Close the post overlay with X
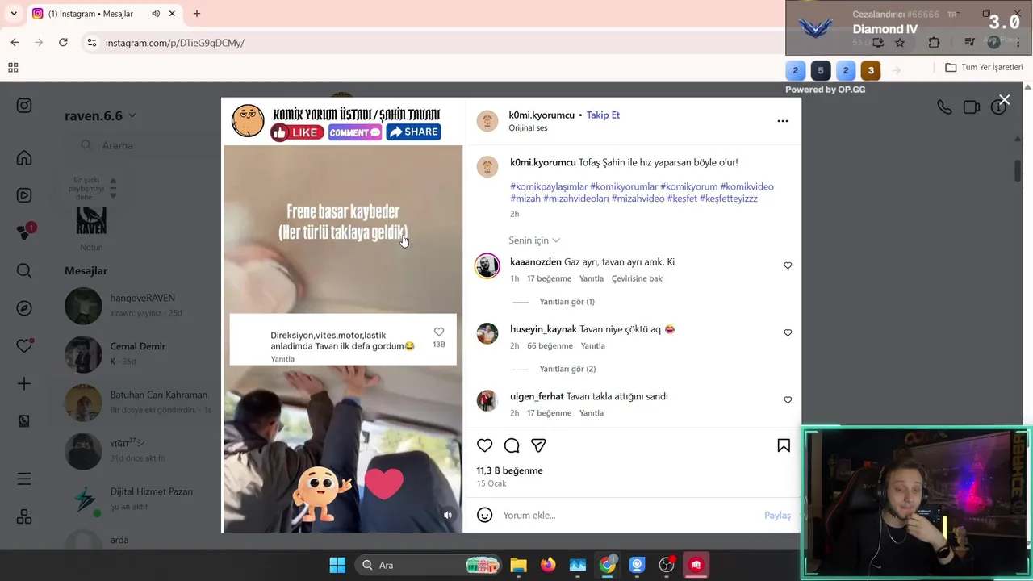Viewport: 1033px width, 581px height. 1004,100
